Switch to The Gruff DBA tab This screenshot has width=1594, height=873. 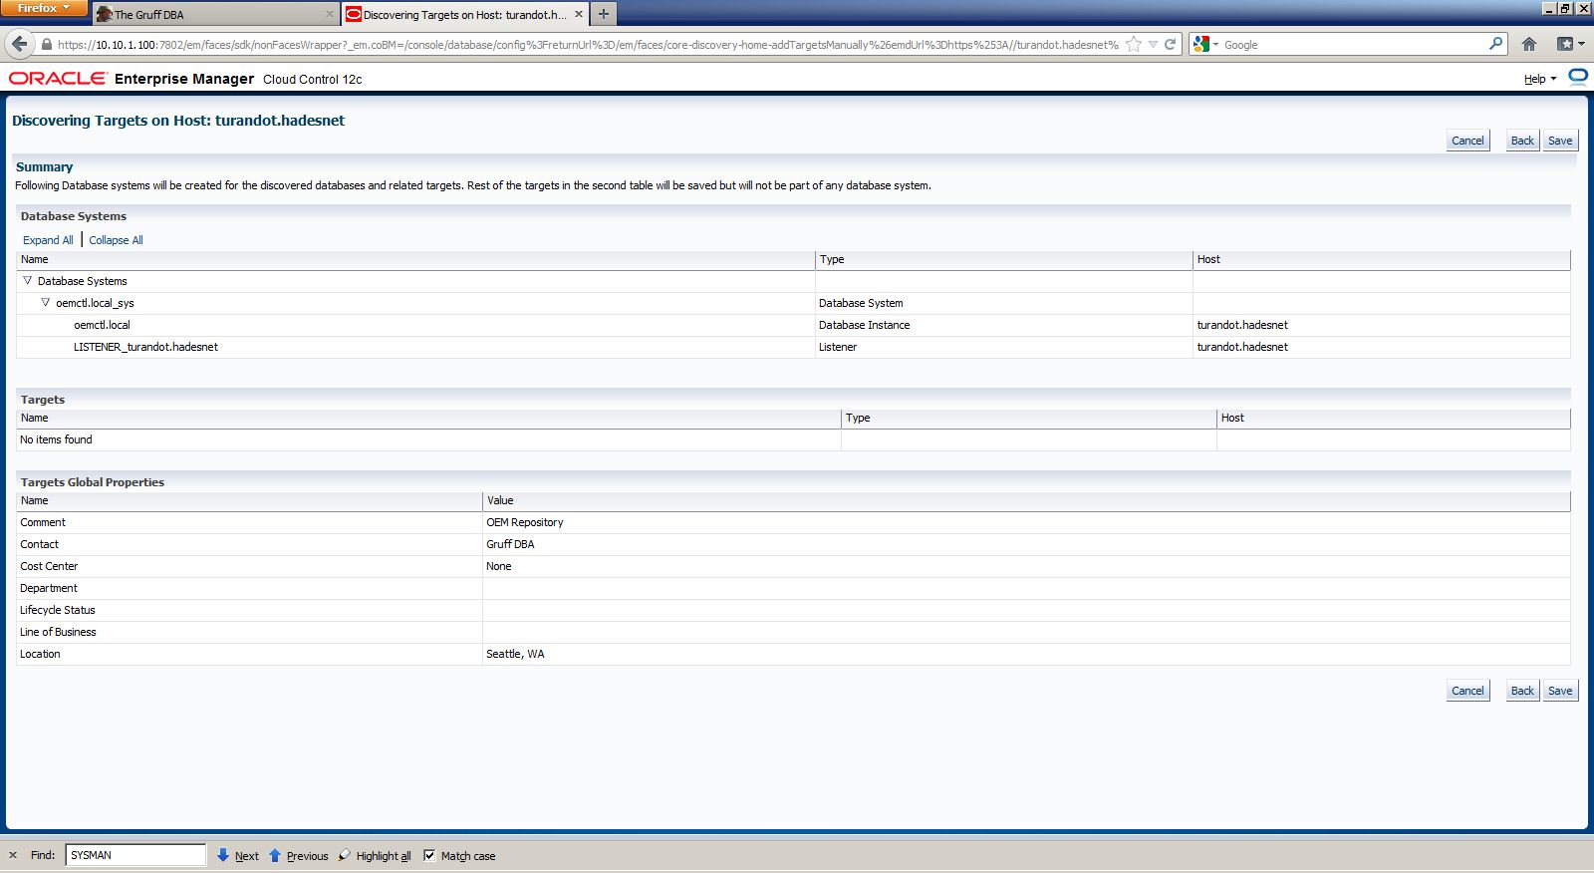point(214,15)
